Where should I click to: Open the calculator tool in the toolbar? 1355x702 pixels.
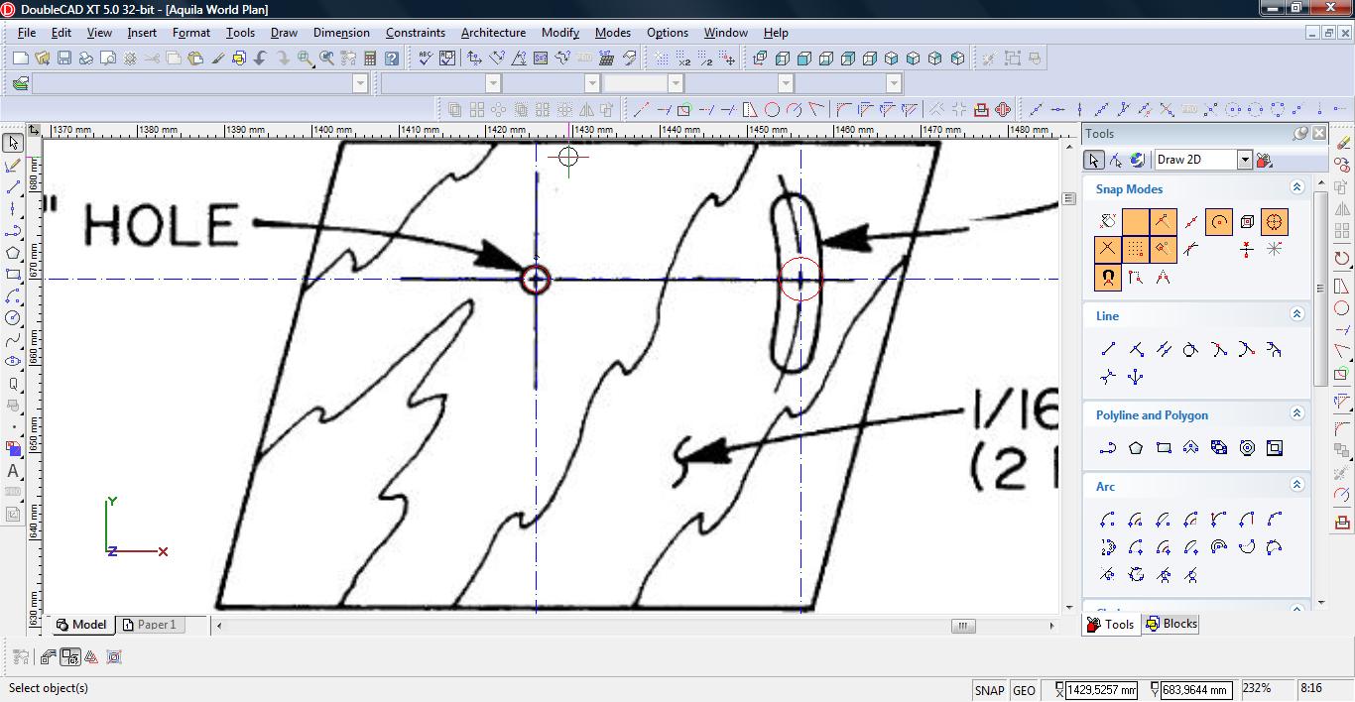tap(370, 58)
